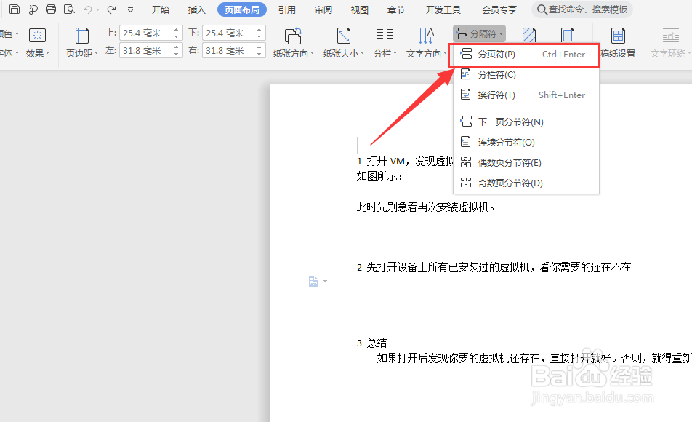Insert a 分页符 (Page Break)

[x=495, y=54]
